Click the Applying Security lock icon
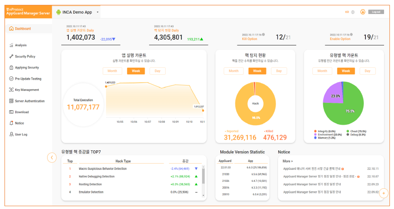The image size is (394, 209). 11,67
